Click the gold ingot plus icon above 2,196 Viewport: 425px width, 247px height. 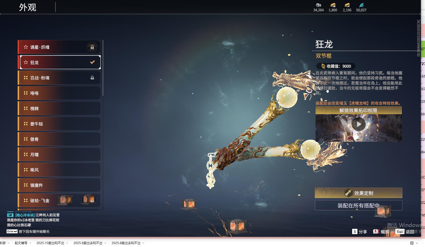(347, 5)
